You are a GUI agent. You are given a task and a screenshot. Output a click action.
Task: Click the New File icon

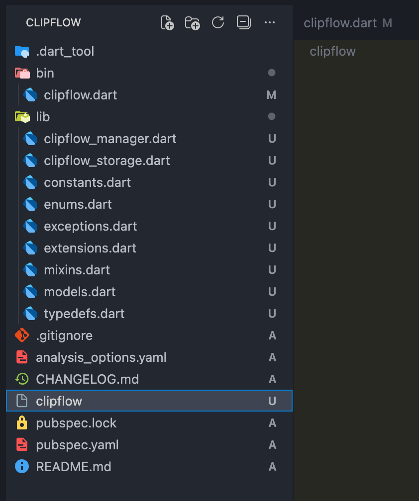pos(167,23)
